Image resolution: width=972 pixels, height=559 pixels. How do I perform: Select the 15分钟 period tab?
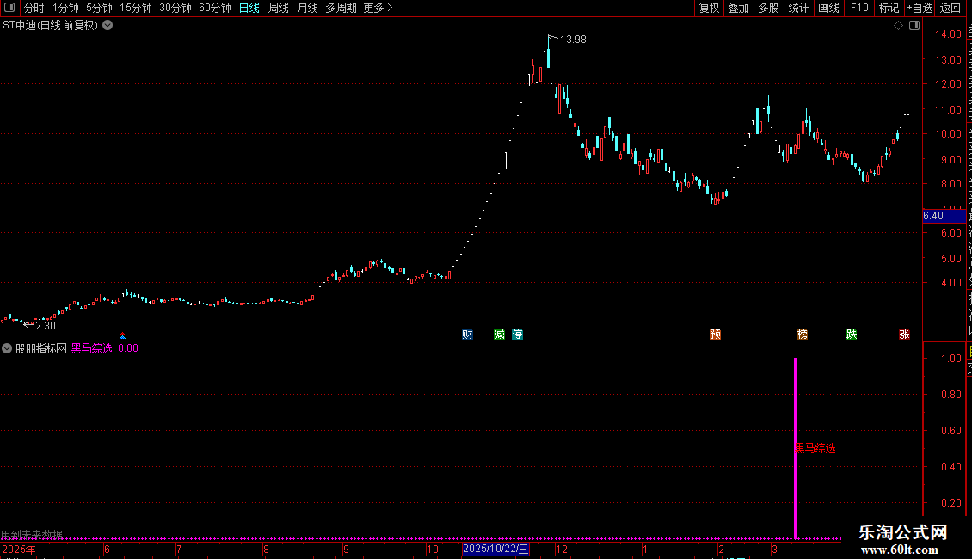click(136, 8)
